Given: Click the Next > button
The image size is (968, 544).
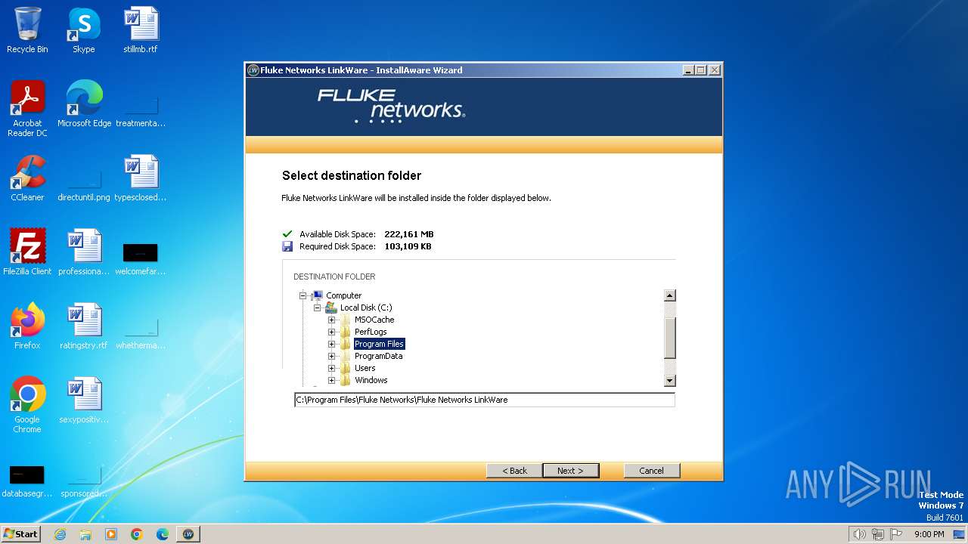Looking at the screenshot, I should click(571, 471).
